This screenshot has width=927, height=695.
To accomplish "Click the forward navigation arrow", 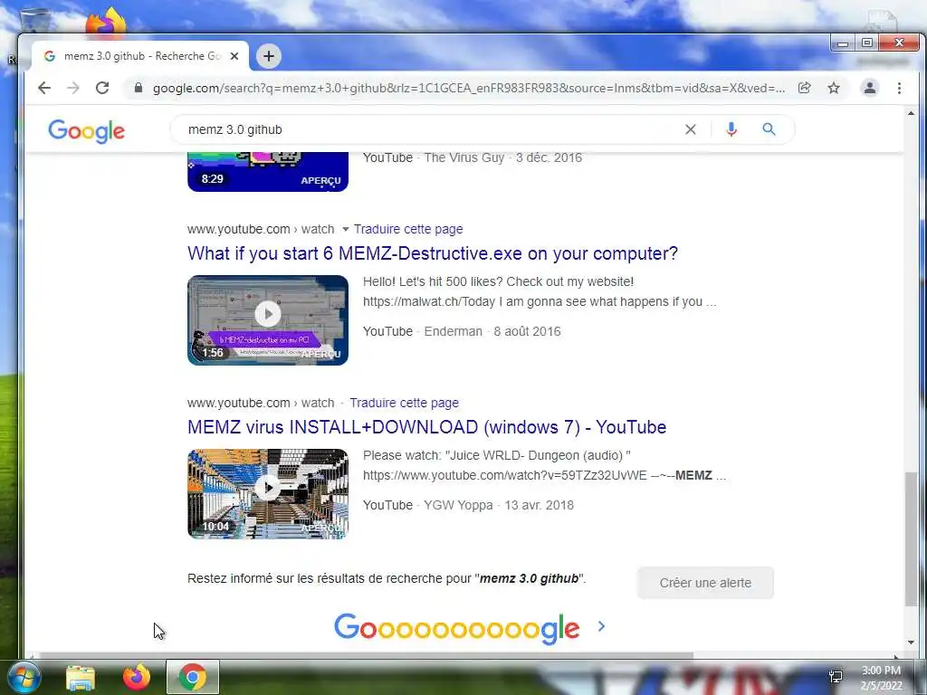I will click(x=73, y=88).
